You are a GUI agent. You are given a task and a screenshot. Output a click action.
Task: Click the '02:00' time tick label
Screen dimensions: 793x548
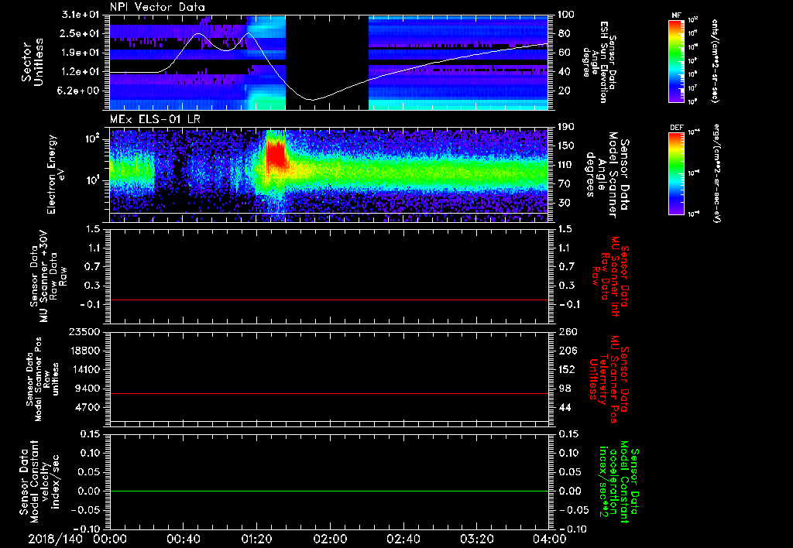329,539
